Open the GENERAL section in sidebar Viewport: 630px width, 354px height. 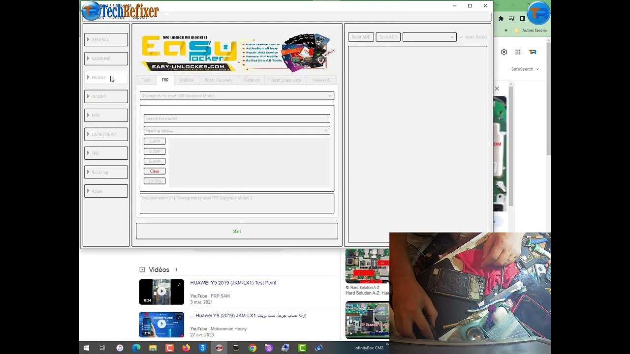click(x=106, y=39)
